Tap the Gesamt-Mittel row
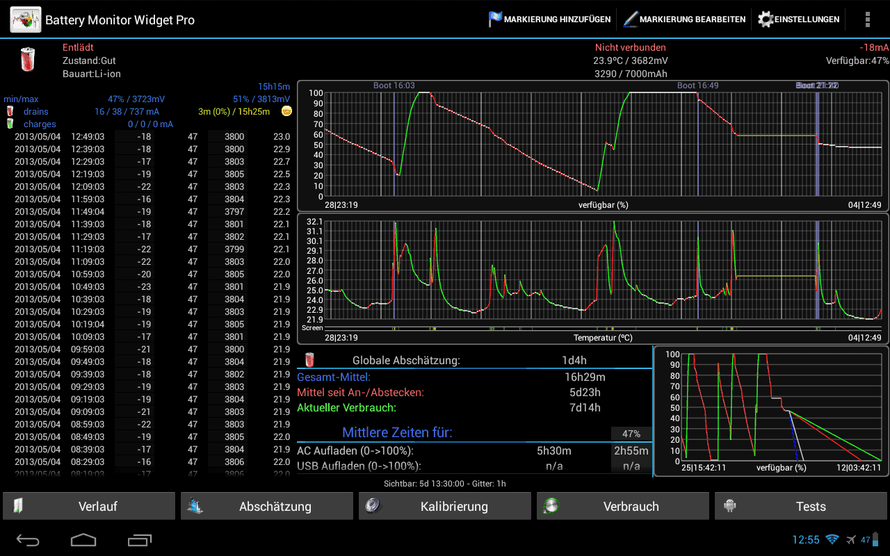This screenshot has width=890, height=556. click(x=474, y=377)
